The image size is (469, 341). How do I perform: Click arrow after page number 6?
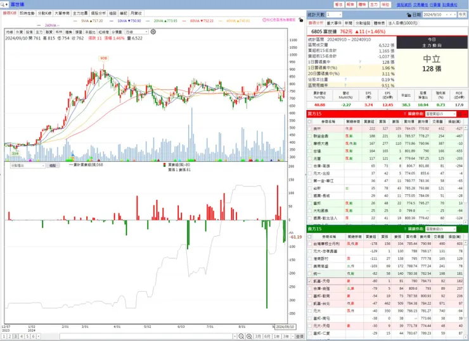click(39, 337)
